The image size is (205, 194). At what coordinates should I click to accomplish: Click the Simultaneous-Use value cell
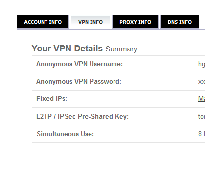[200, 134]
